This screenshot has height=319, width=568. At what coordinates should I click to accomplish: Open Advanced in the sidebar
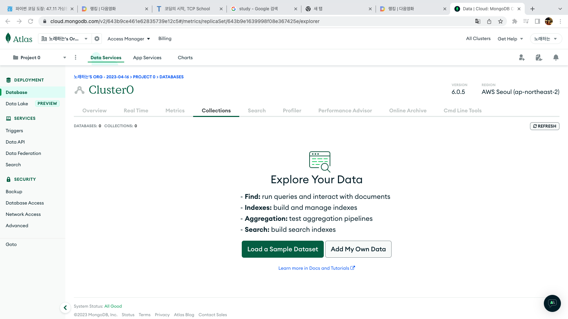pyautogui.click(x=17, y=225)
